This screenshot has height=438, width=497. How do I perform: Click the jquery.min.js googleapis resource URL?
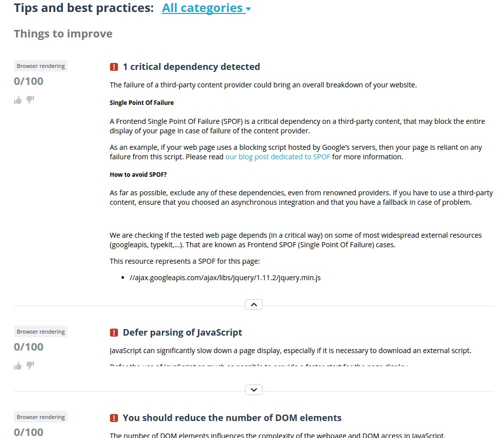point(224,278)
